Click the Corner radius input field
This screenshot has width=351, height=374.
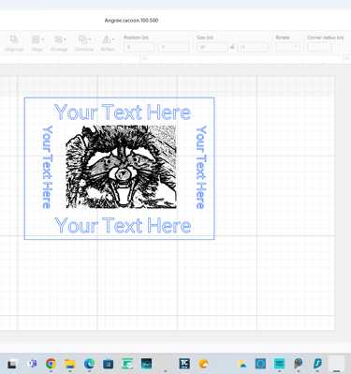pyautogui.click(x=319, y=47)
